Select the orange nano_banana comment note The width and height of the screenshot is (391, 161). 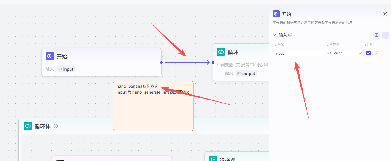coord(153,113)
